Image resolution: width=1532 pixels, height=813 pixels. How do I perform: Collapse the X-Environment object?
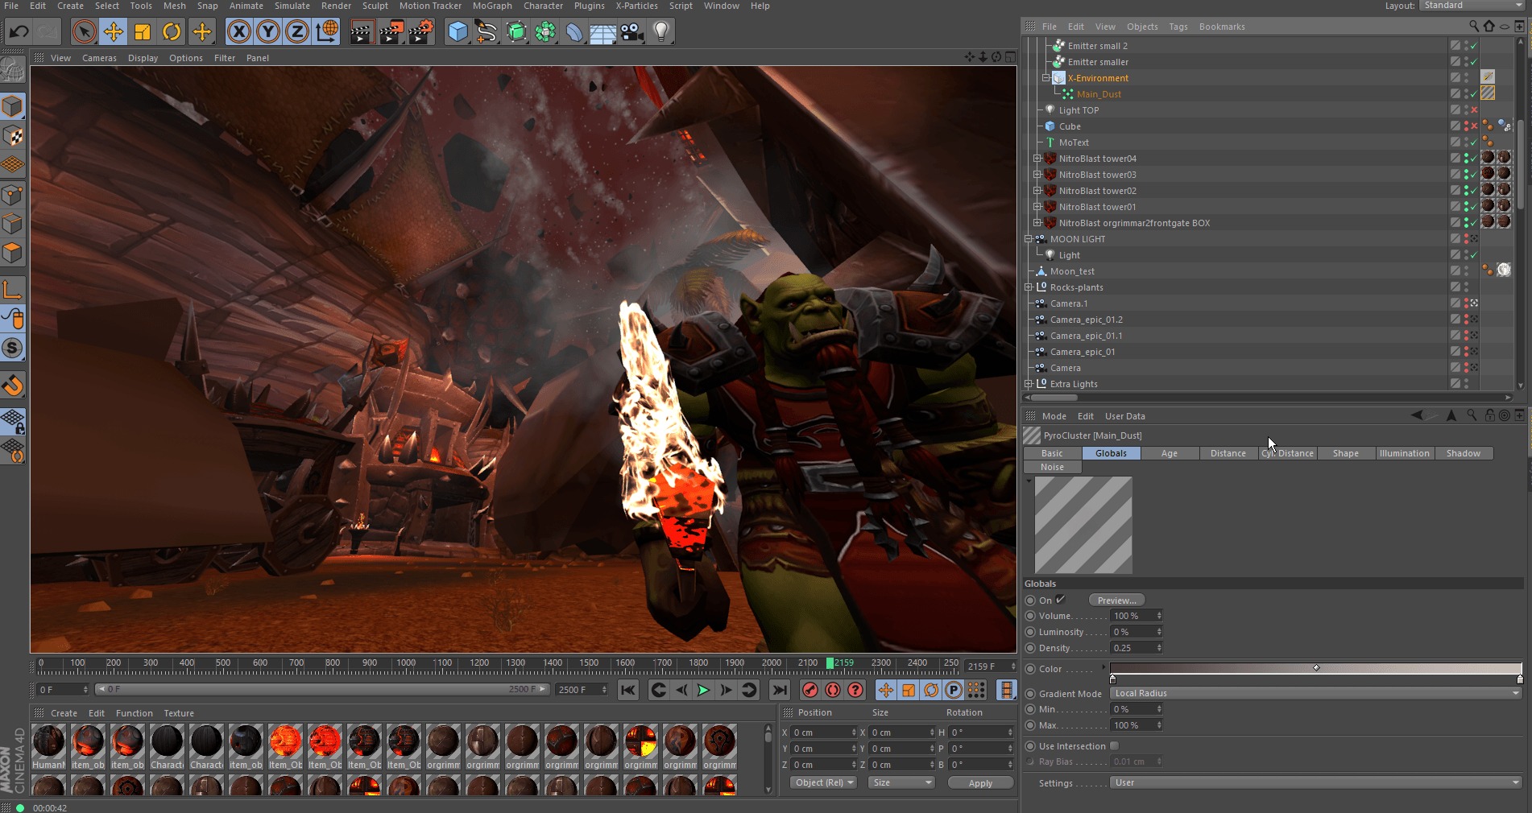pyautogui.click(x=1046, y=78)
